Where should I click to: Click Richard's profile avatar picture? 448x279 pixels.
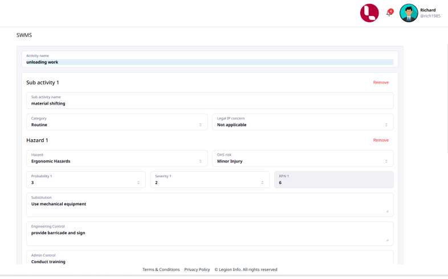[x=409, y=13]
